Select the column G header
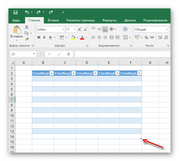179x161 pixels. (x=150, y=62)
